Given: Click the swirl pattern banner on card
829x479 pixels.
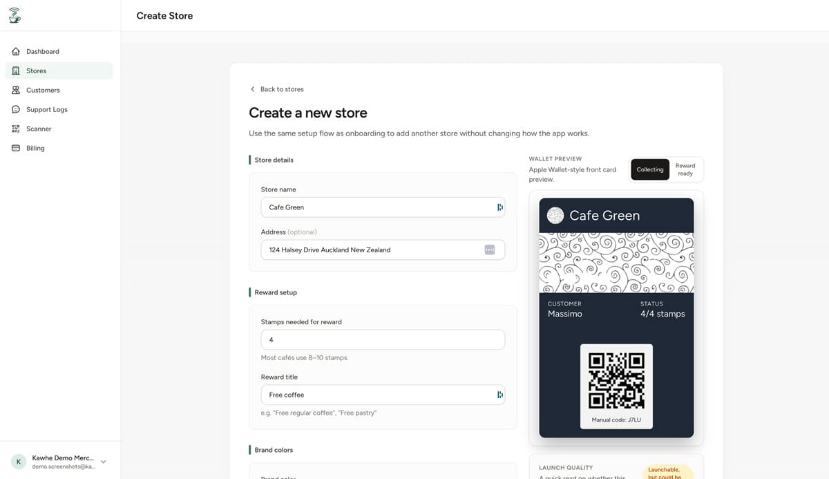Looking at the screenshot, I should pyautogui.click(x=616, y=263).
